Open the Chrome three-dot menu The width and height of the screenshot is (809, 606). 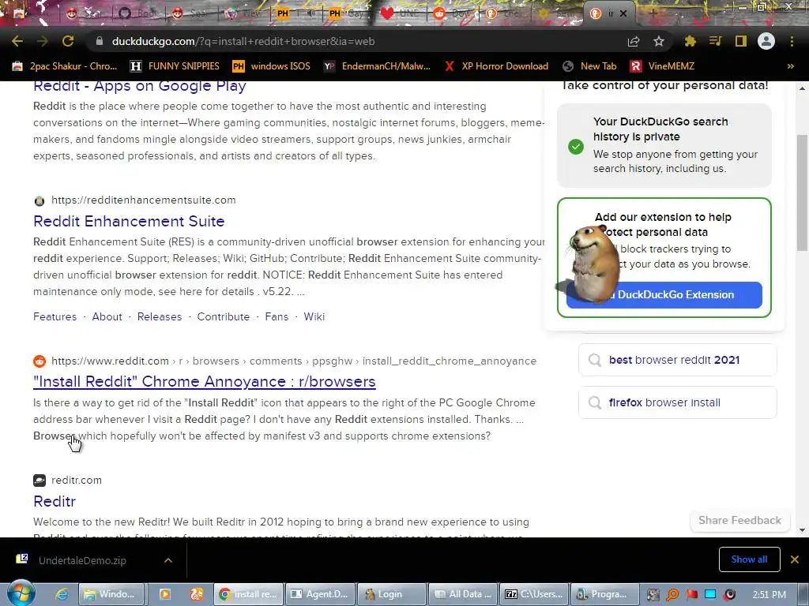click(792, 41)
